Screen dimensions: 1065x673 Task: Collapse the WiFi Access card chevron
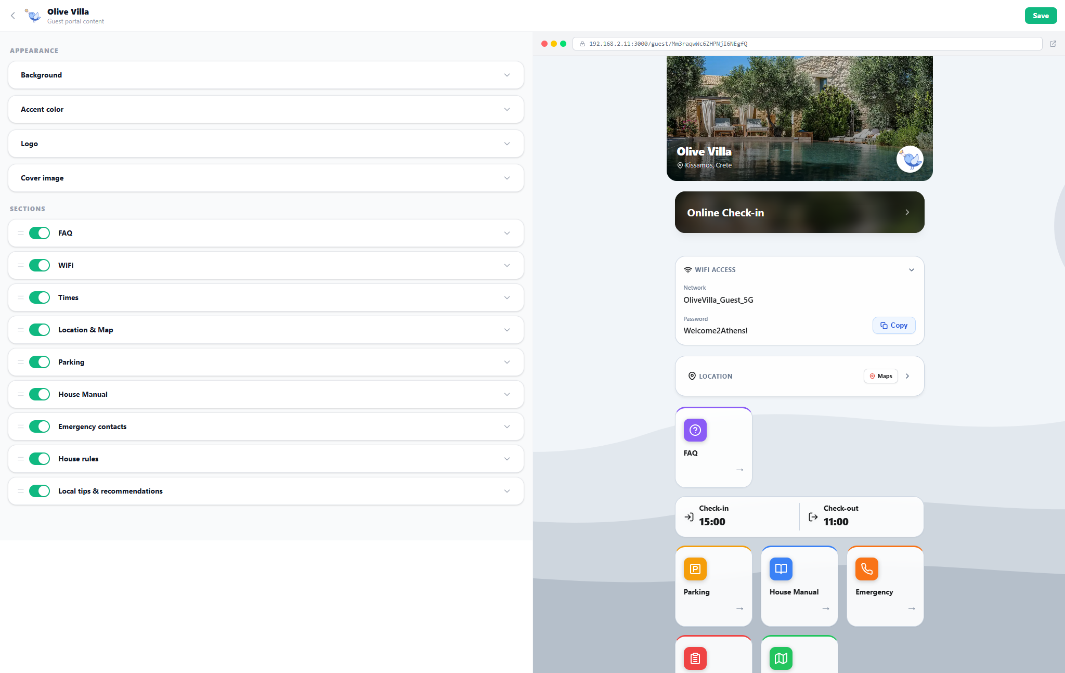[x=912, y=270]
